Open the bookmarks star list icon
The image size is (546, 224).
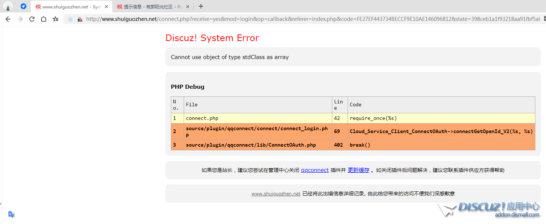(x=55, y=19)
